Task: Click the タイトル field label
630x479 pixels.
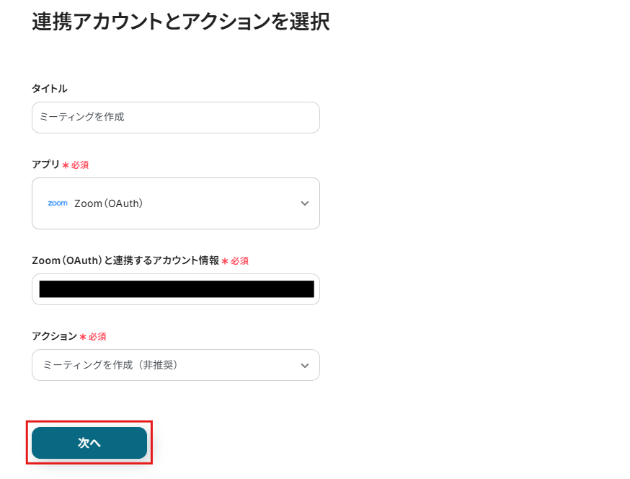Action: point(50,89)
